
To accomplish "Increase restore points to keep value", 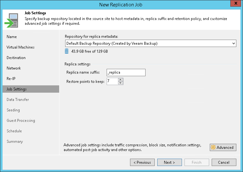I will pyautogui.click(x=121, y=80).
